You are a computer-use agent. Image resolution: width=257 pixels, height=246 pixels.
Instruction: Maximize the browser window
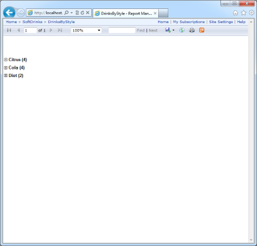tap(235, 3)
